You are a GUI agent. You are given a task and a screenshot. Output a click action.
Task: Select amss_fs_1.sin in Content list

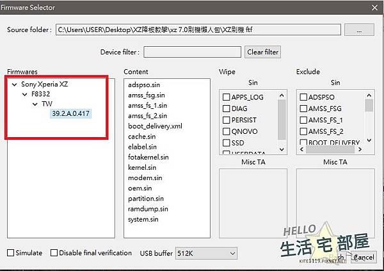tap(147, 106)
